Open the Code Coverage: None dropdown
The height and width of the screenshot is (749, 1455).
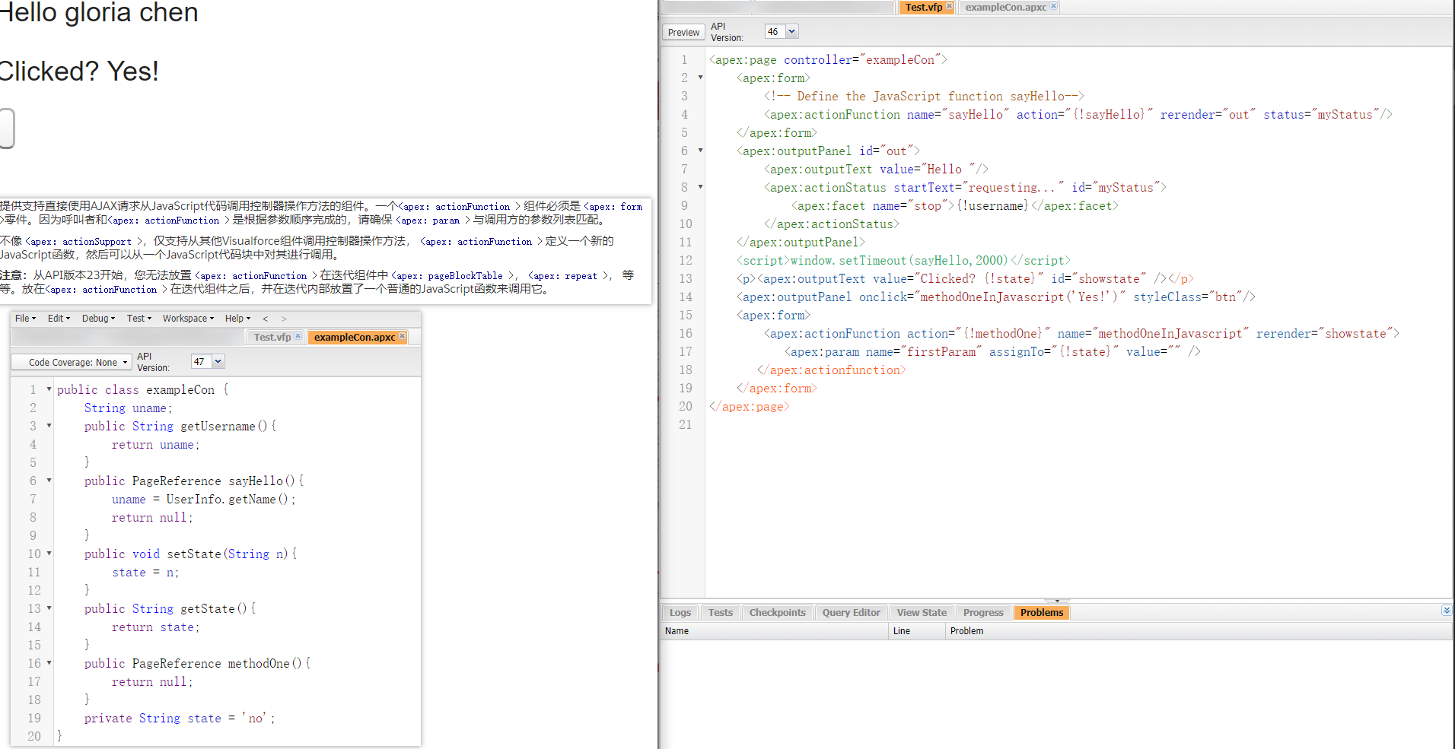[72, 363]
